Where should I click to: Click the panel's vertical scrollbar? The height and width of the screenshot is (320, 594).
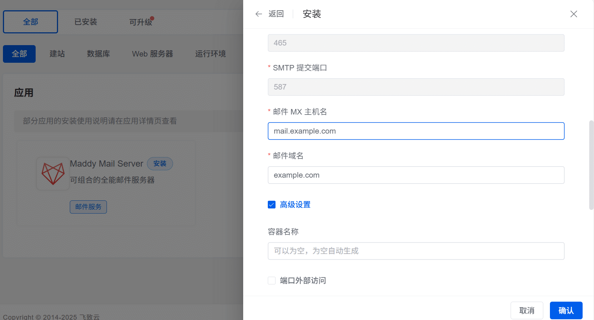(591, 165)
